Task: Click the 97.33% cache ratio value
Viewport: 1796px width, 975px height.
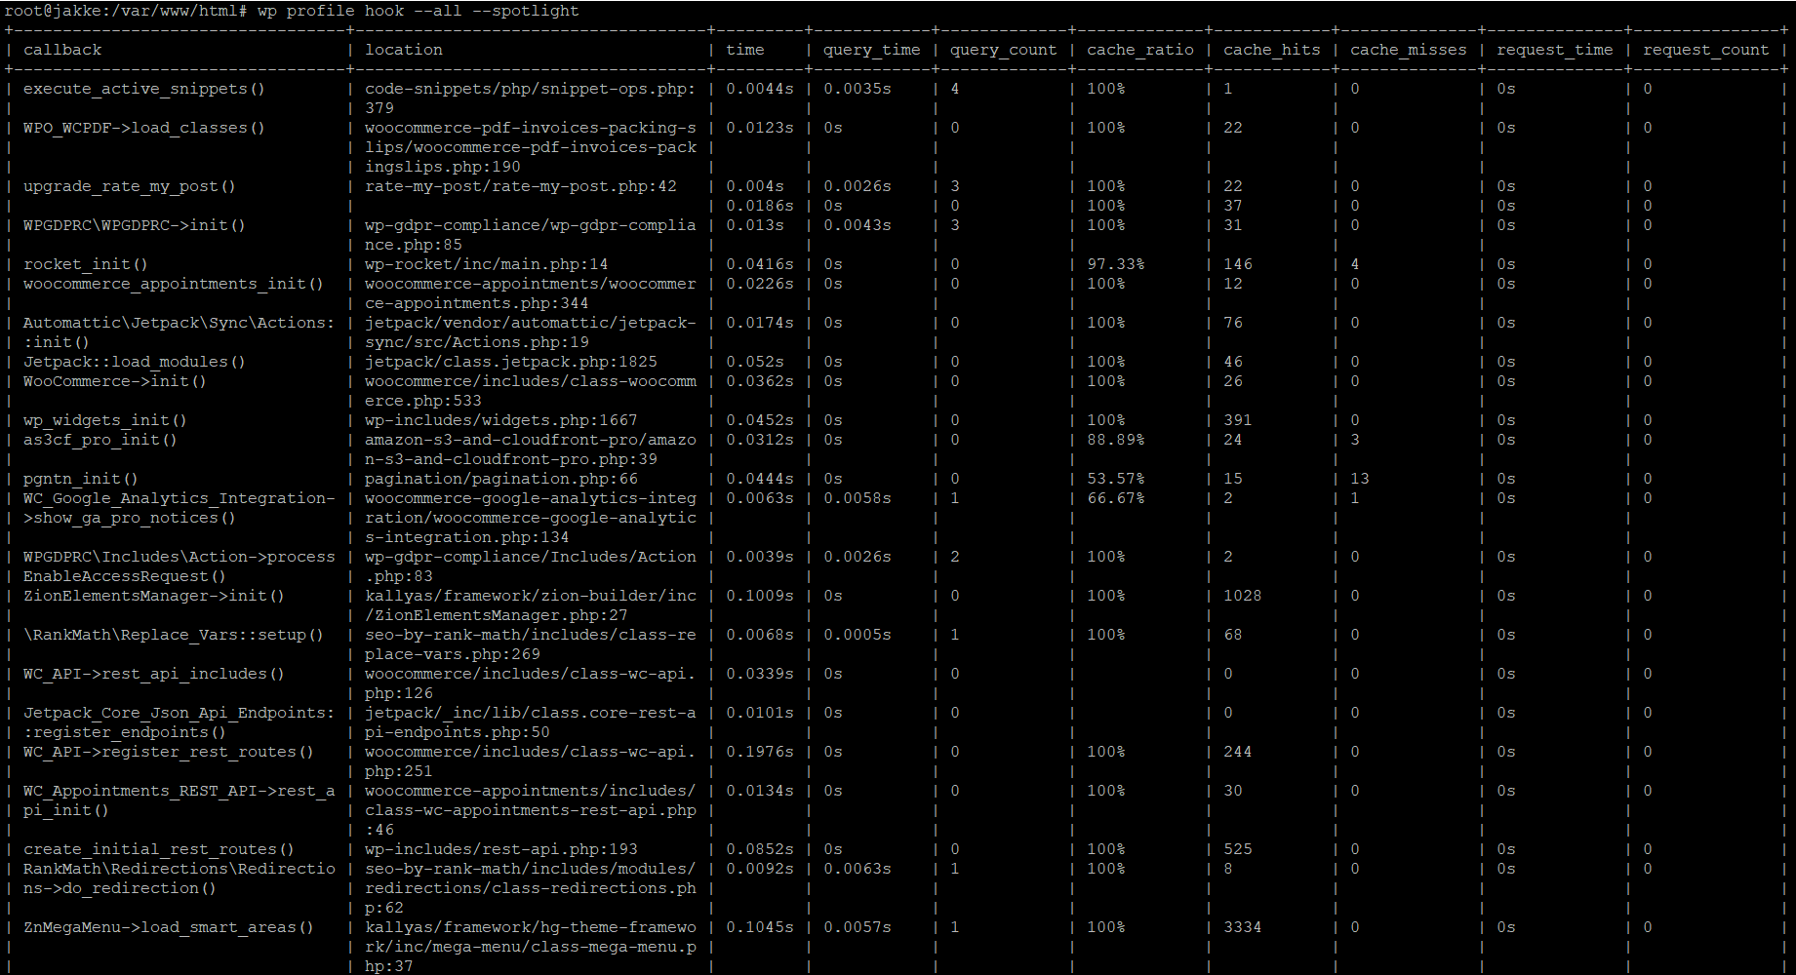Action: (1115, 264)
